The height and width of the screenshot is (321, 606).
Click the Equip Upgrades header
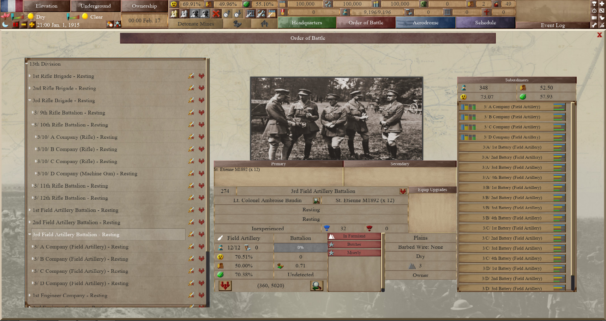[x=432, y=190]
